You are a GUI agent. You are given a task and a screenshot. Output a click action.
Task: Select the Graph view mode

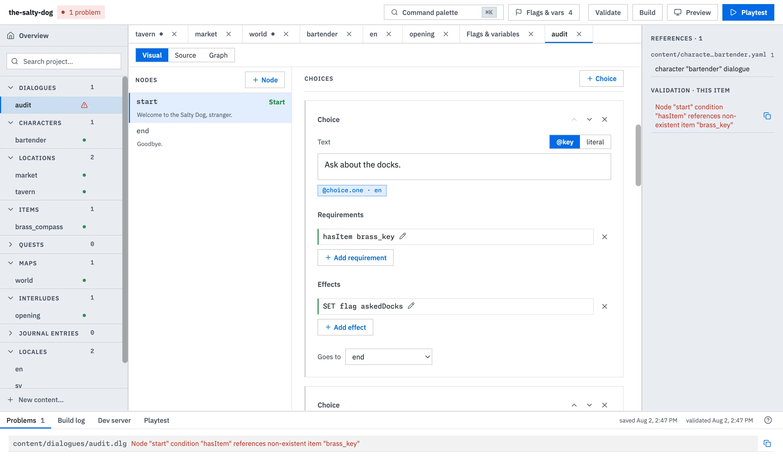[x=218, y=55]
